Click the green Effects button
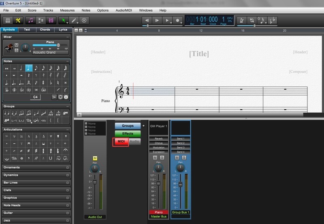324x224 pixels. (128, 134)
